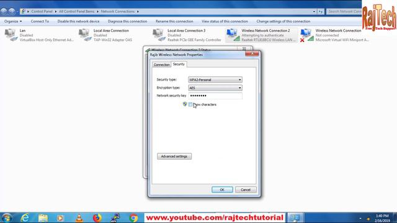
Task: Click Connect To in the toolbar
Action: [x=40, y=22]
